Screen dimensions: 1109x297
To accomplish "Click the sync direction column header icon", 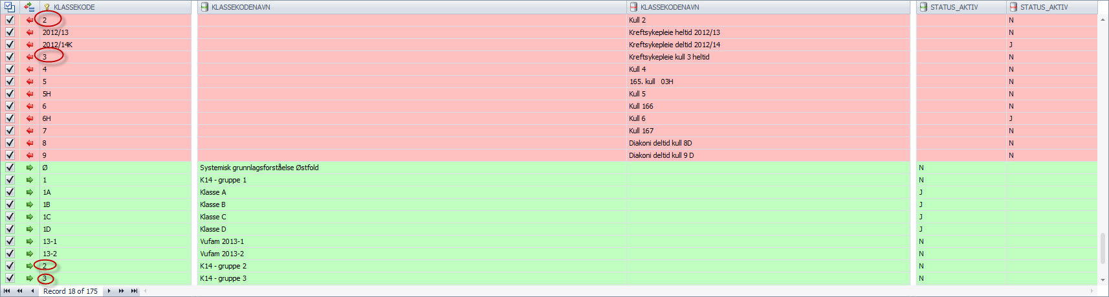I will pyautogui.click(x=29, y=7).
